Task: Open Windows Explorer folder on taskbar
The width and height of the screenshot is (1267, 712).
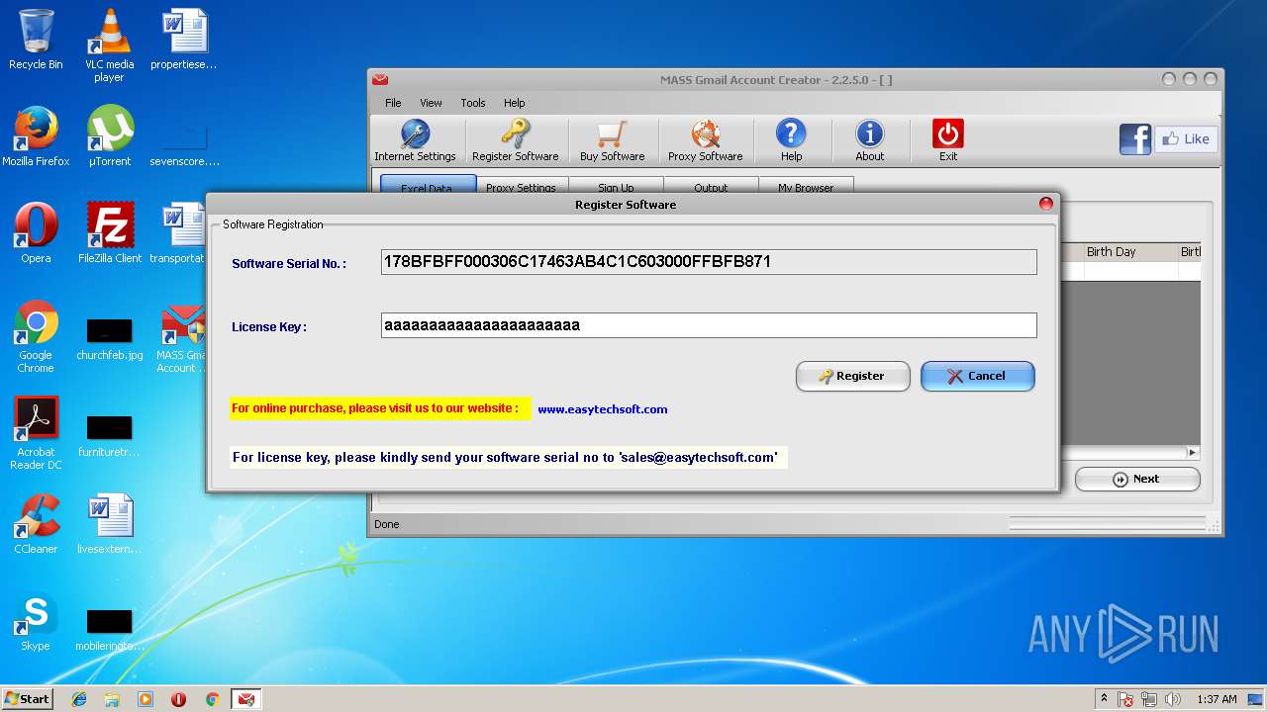Action: click(x=112, y=699)
